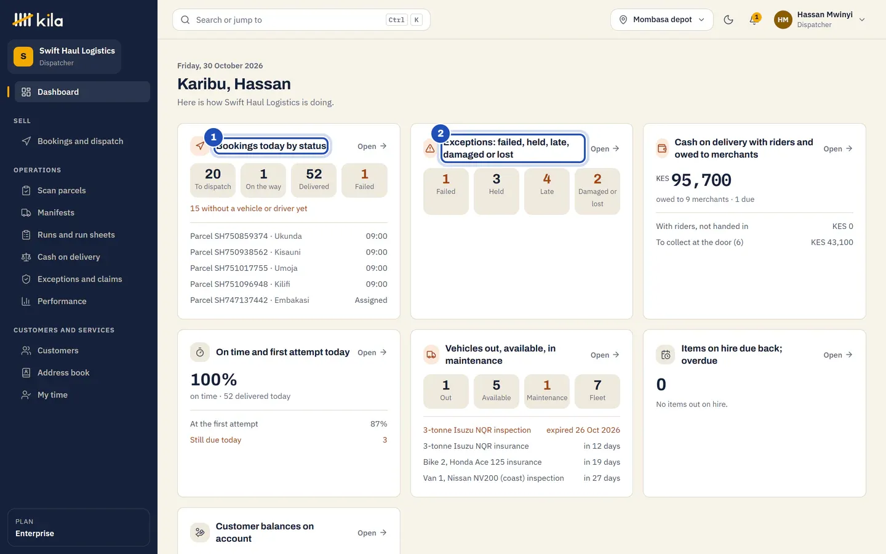The image size is (886, 554).
Task: Click parcel SH747137442 Embakasi row
Action: tap(289, 300)
